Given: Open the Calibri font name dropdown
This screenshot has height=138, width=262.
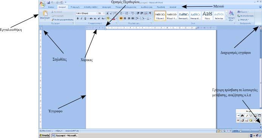Looking at the screenshot, I should tap(86, 13).
